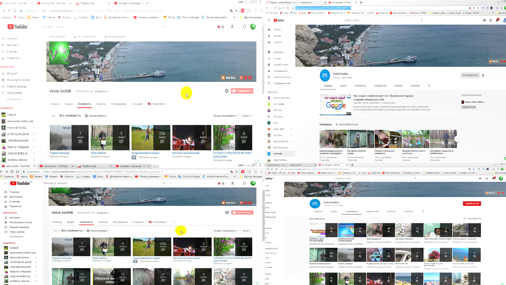Screen dimensions: 506x285
Task: Click home icon in bottom-left browser toolbar
Action: pos(18,172)
